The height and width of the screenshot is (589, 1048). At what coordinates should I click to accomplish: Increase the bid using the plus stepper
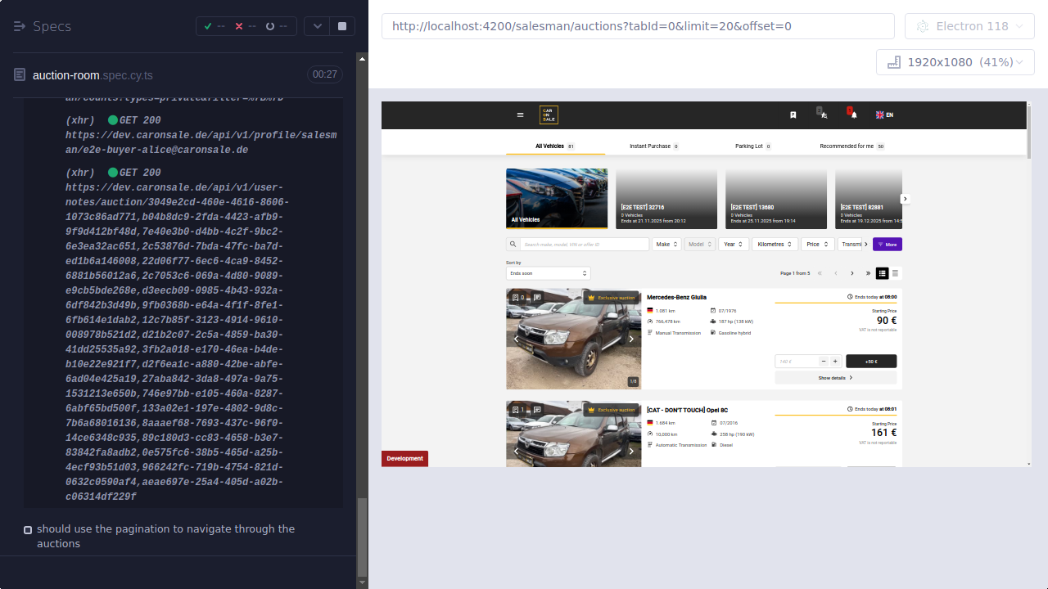[834, 361]
